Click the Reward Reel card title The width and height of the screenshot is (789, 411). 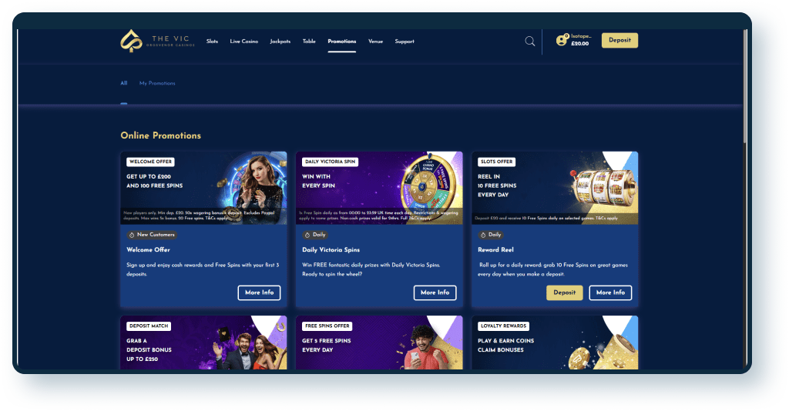(x=495, y=249)
